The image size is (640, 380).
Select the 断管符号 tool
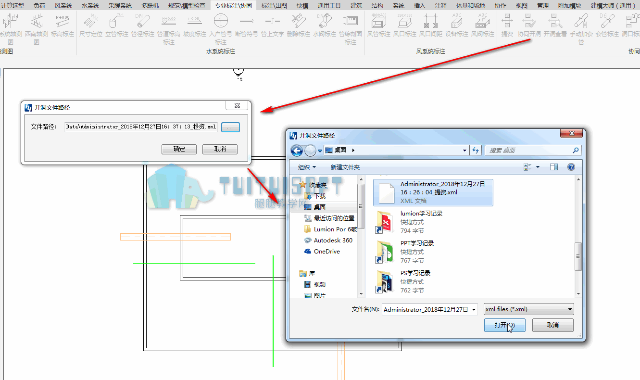point(247,25)
